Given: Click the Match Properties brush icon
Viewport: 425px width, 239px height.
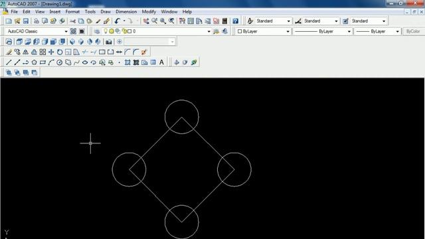Looking at the screenshot, I should [x=98, y=21].
